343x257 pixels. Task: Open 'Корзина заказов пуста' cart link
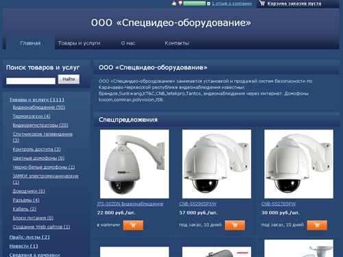(294, 3)
